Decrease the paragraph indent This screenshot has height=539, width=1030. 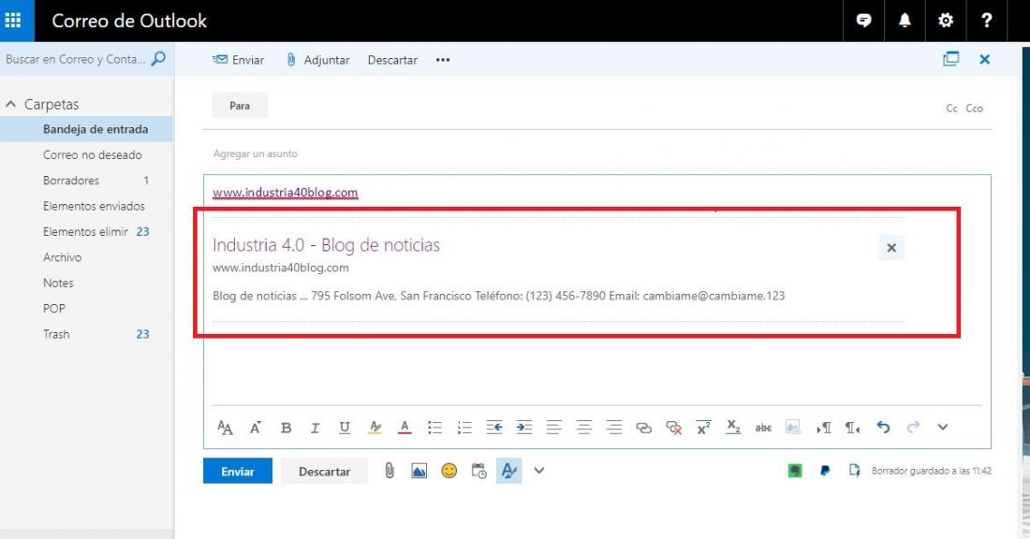point(494,428)
